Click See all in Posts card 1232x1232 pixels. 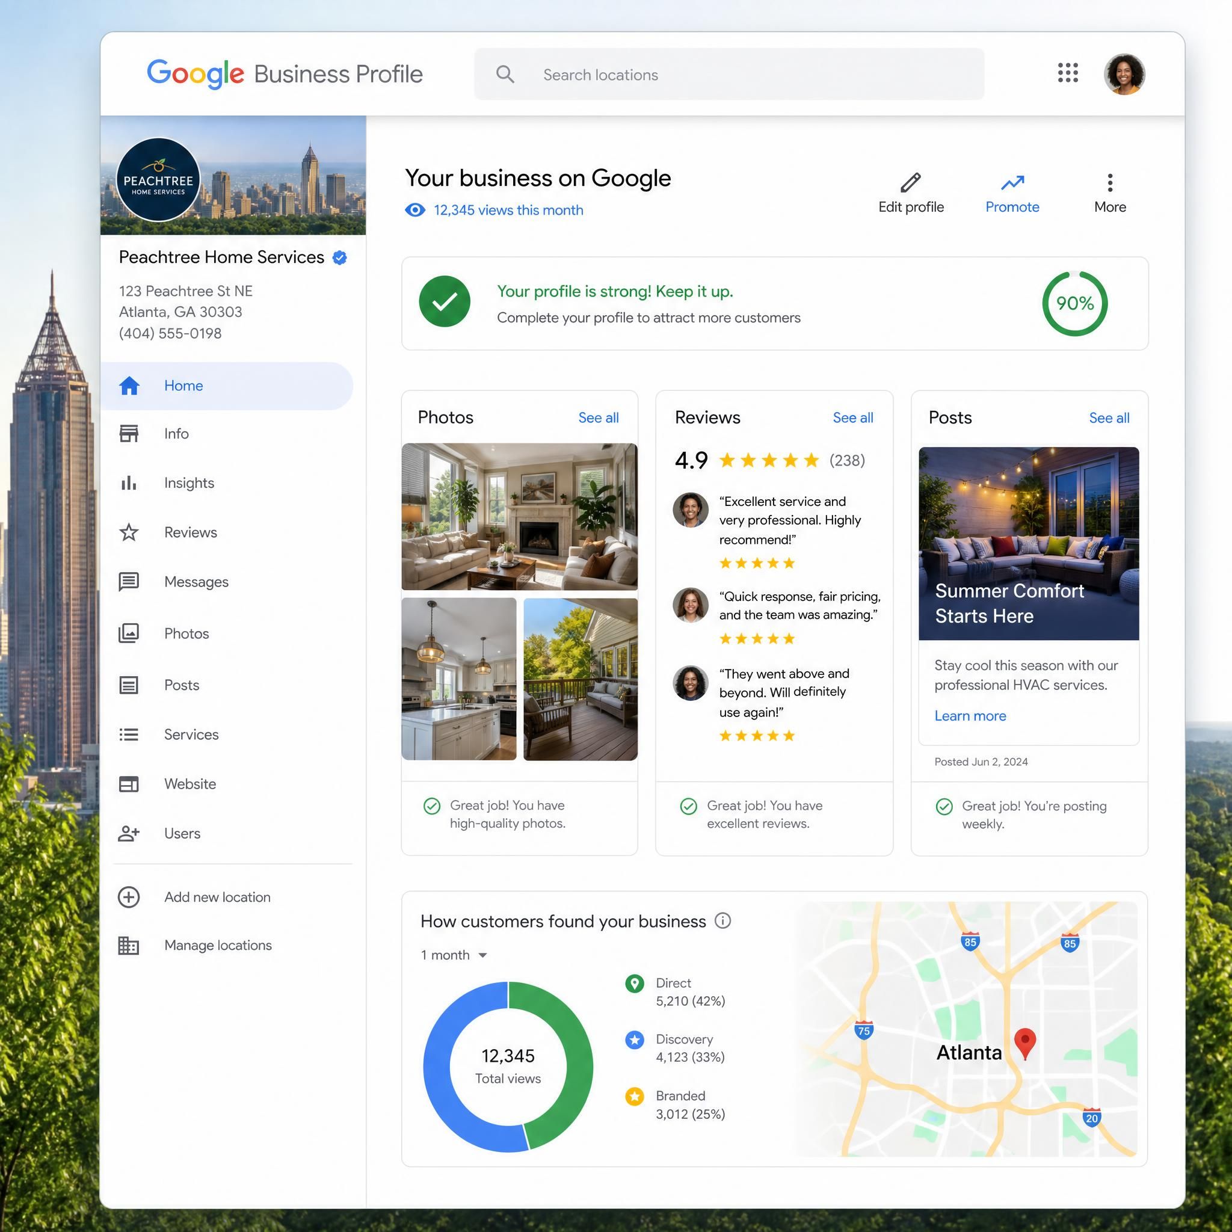tap(1109, 417)
